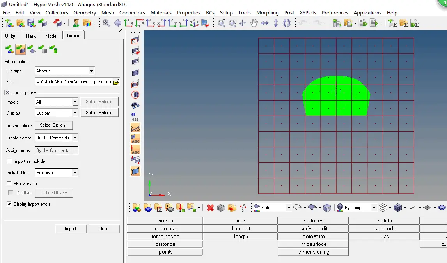Viewport: 447px width, 263px height.
Task: Open the Mesh menu
Action: tap(108, 13)
